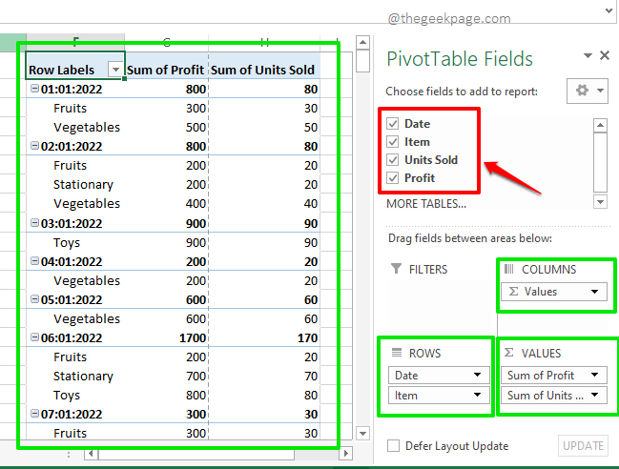Uncheck the Profit field checkbox
The image size is (619, 469).
point(393,178)
